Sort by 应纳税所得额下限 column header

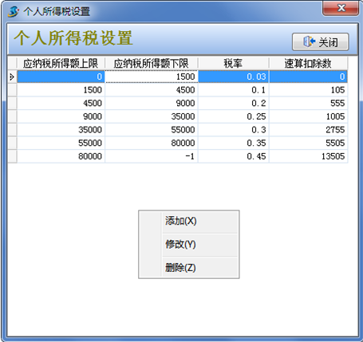pyautogui.click(x=152, y=63)
